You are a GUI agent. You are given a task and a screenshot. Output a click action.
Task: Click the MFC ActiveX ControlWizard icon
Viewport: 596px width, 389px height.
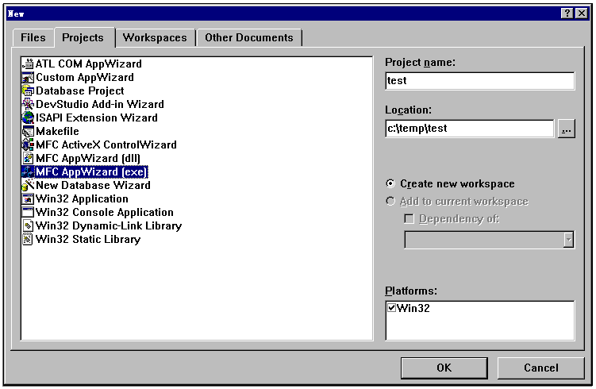click(28, 144)
